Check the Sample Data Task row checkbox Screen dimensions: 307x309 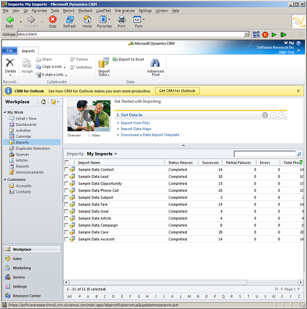(66, 204)
